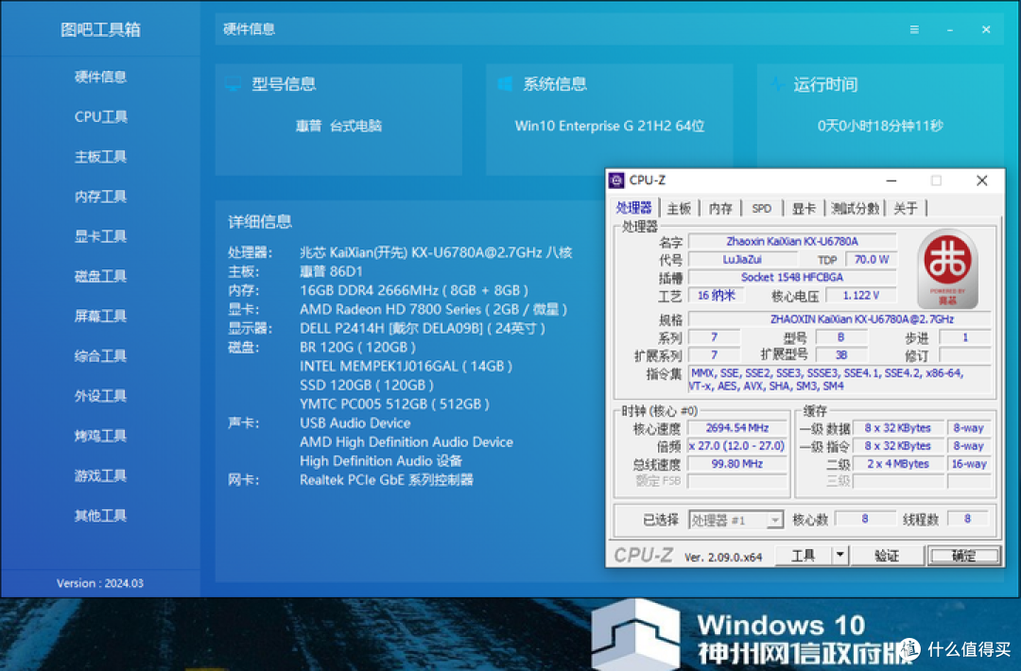Image resolution: width=1021 pixels, height=671 pixels.
Task: Open the 显卡 tab in CPU-Z
Action: [804, 208]
